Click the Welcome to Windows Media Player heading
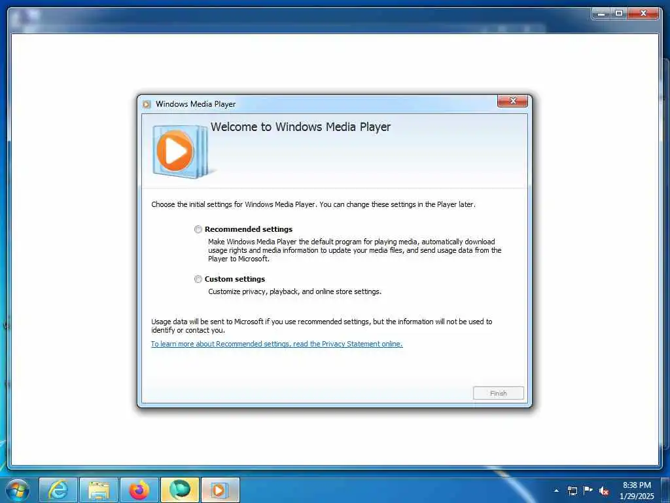This screenshot has width=670, height=503. 300,127
